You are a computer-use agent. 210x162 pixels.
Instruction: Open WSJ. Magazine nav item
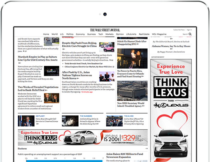point(159,34)
